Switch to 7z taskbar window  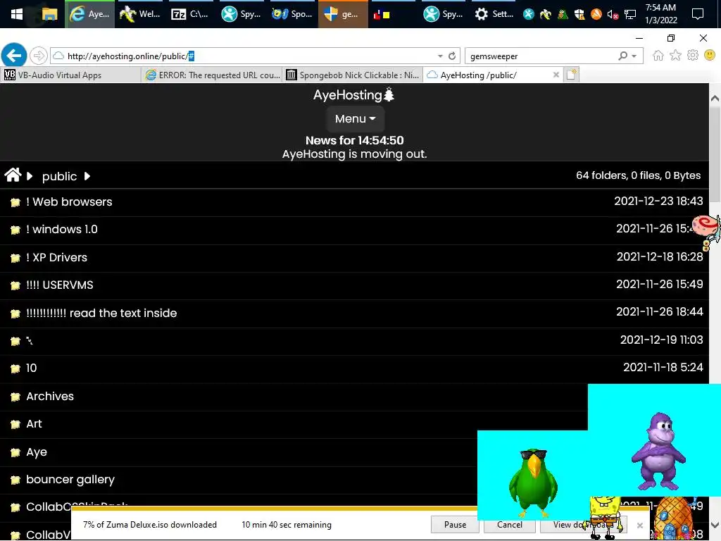click(x=189, y=14)
